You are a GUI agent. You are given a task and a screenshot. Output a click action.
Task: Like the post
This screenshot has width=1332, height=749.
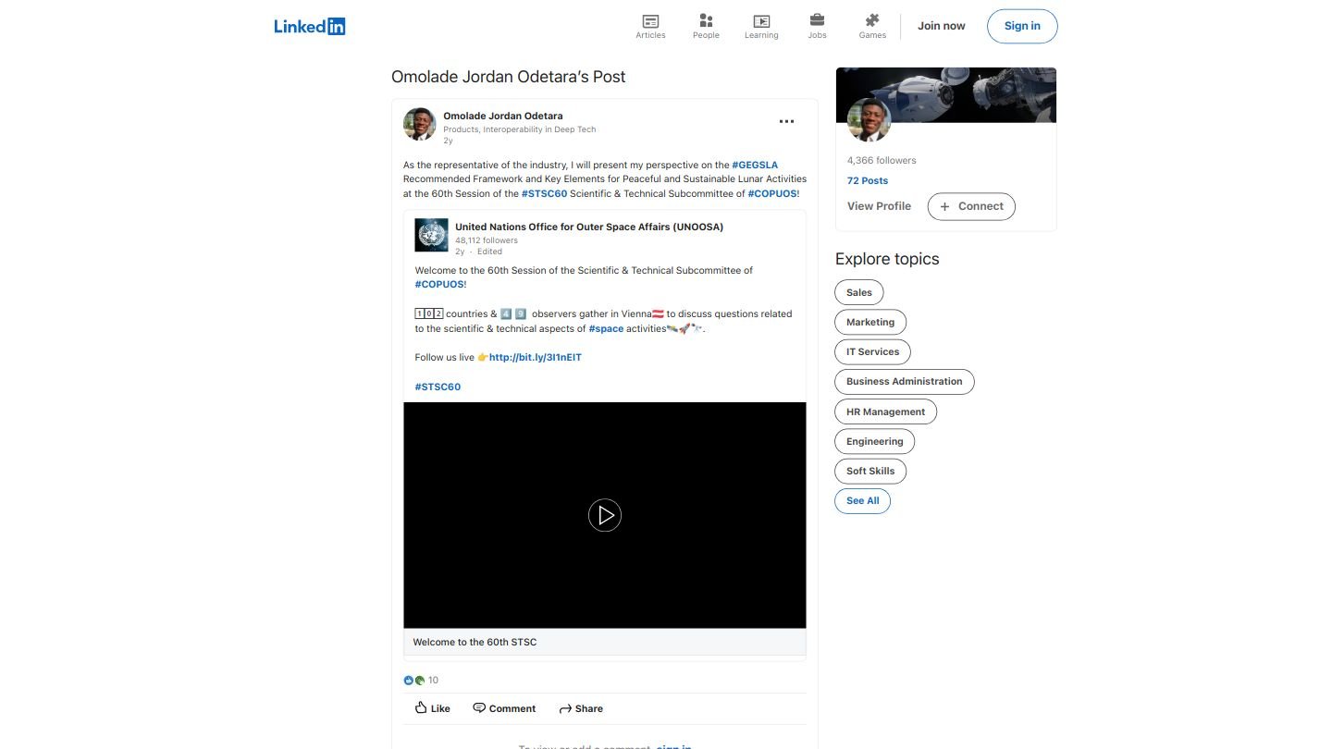[x=432, y=708]
